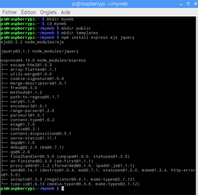Click 'ipaddr.js@1.1.1' in the proxy-addr line
This screenshot has width=198, height=195.
coord(114,166)
